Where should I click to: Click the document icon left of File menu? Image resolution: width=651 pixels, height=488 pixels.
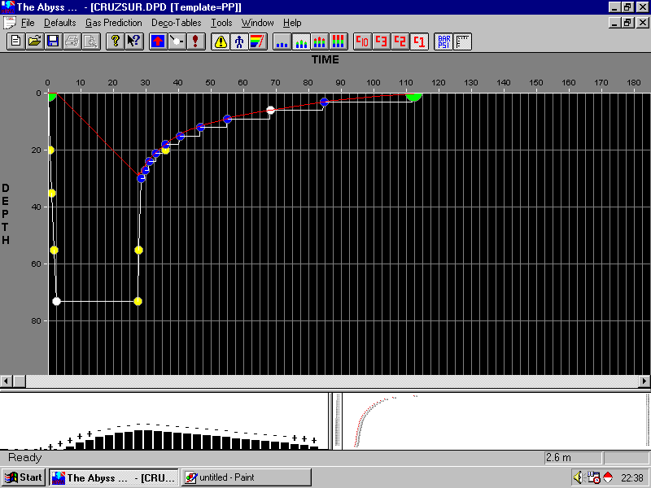9,23
